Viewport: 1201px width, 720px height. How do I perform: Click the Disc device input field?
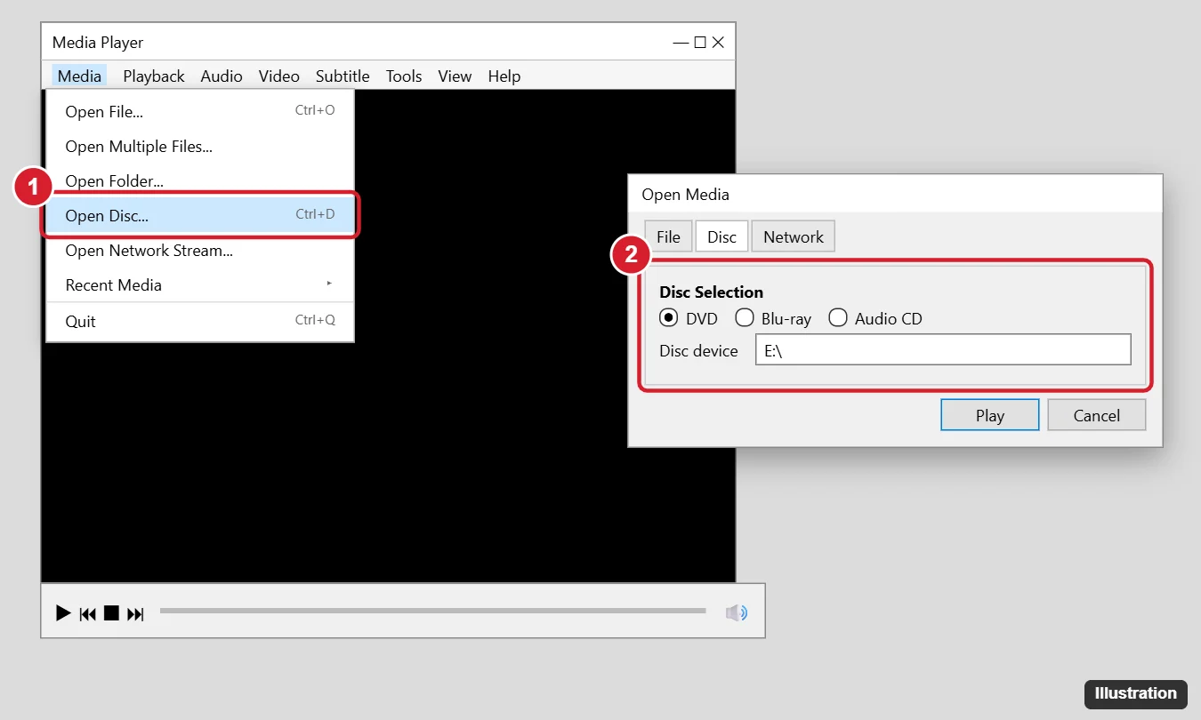coord(943,350)
